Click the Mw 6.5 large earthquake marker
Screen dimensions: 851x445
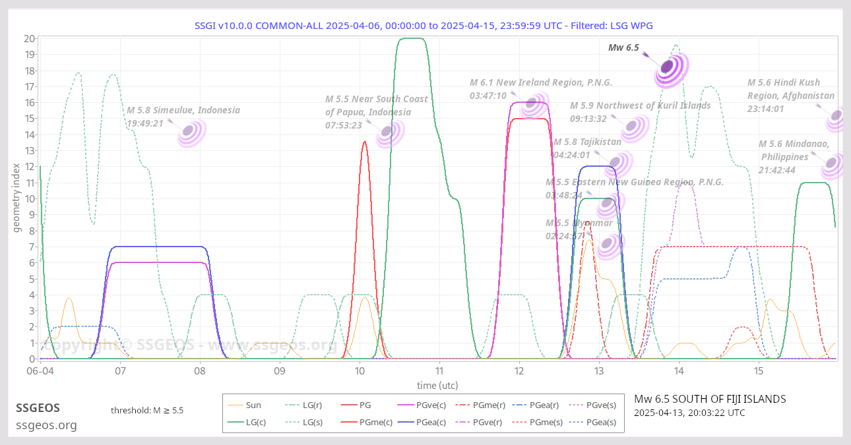coord(672,69)
